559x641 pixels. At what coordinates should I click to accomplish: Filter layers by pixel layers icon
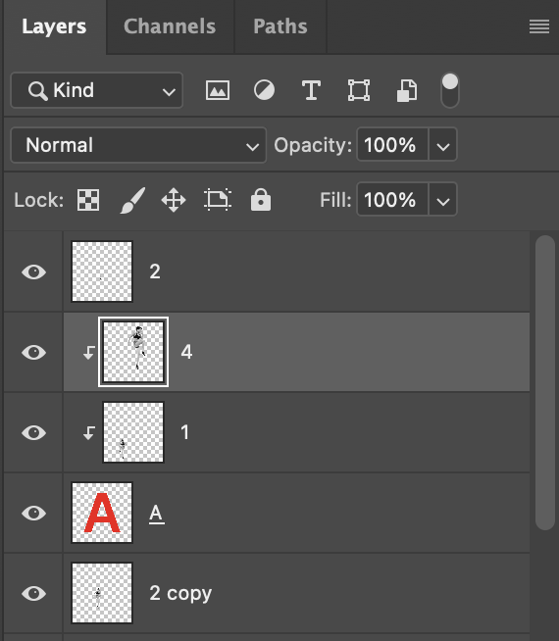pos(217,90)
